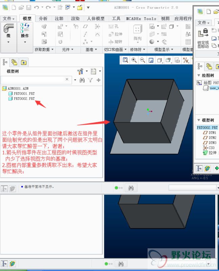Click the 孔 hole tool
The image size is (219, 271).
(113, 26)
